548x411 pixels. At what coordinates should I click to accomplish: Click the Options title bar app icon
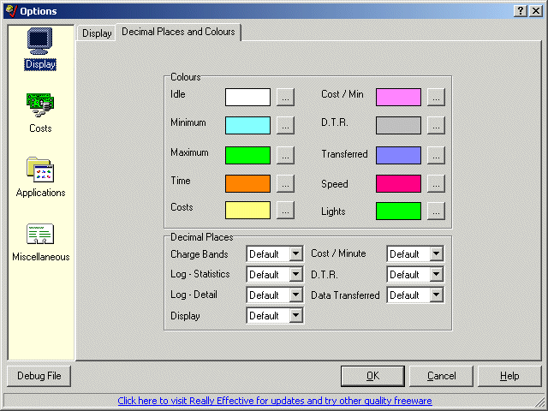tap(11, 11)
